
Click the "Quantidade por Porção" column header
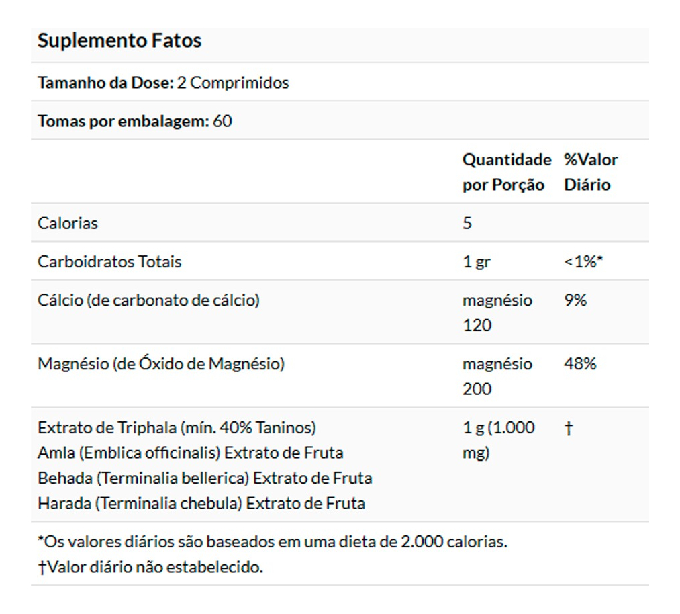[x=505, y=172]
